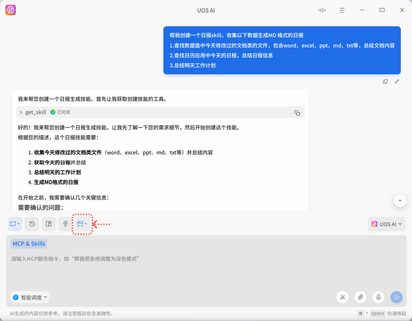Open the knowledge base book icon
The width and height of the screenshot is (412, 321).
pyautogui.click(x=48, y=224)
